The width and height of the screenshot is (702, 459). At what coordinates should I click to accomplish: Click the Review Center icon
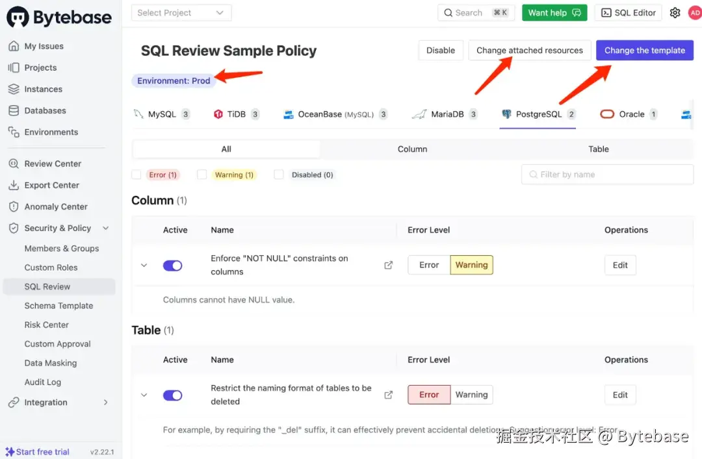(14, 164)
